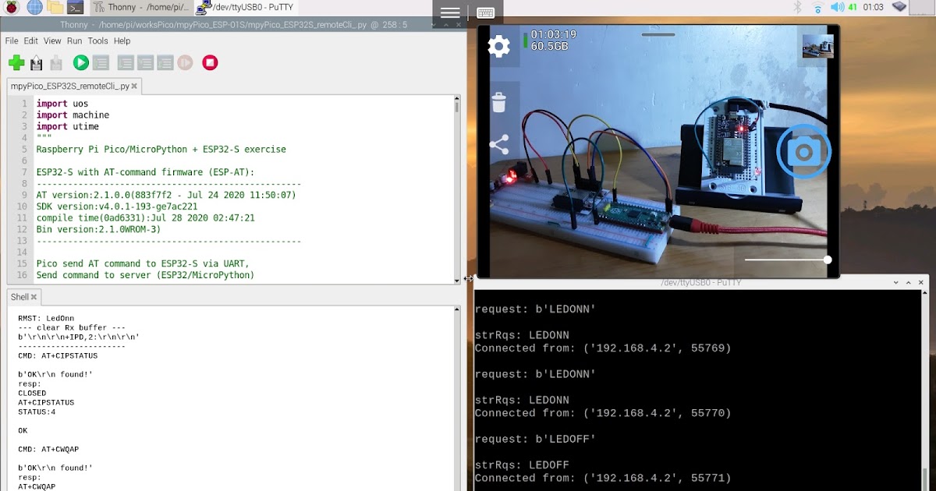
Task: Open the Help menu in Thonny
Action: (x=122, y=41)
